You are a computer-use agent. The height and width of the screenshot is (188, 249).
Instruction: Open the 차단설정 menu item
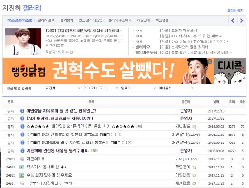tap(162, 20)
